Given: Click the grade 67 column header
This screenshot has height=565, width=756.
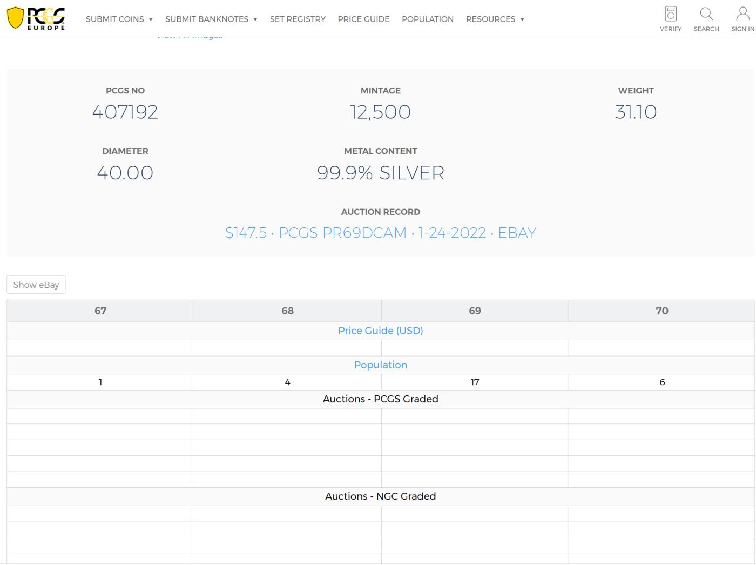Looking at the screenshot, I should pyautogui.click(x=100, y=311).
